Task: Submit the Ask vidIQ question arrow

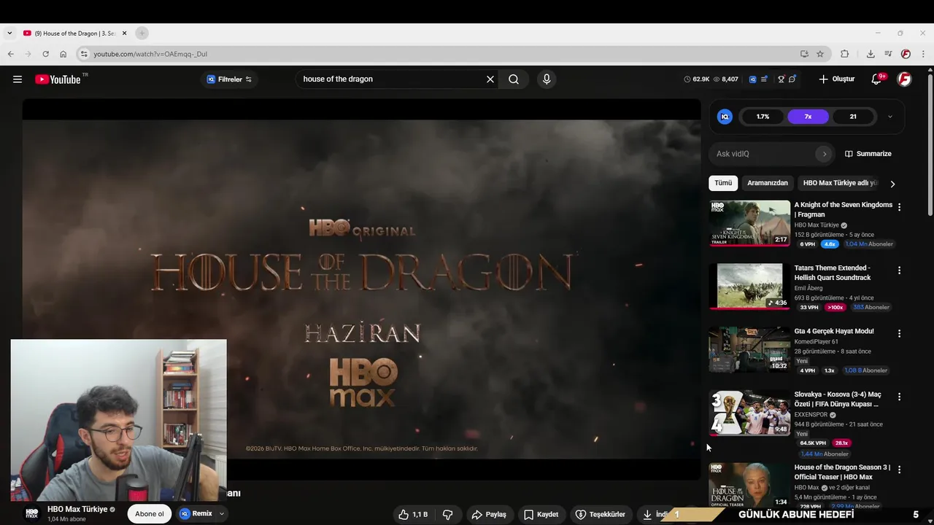Action: coord(825,154)
